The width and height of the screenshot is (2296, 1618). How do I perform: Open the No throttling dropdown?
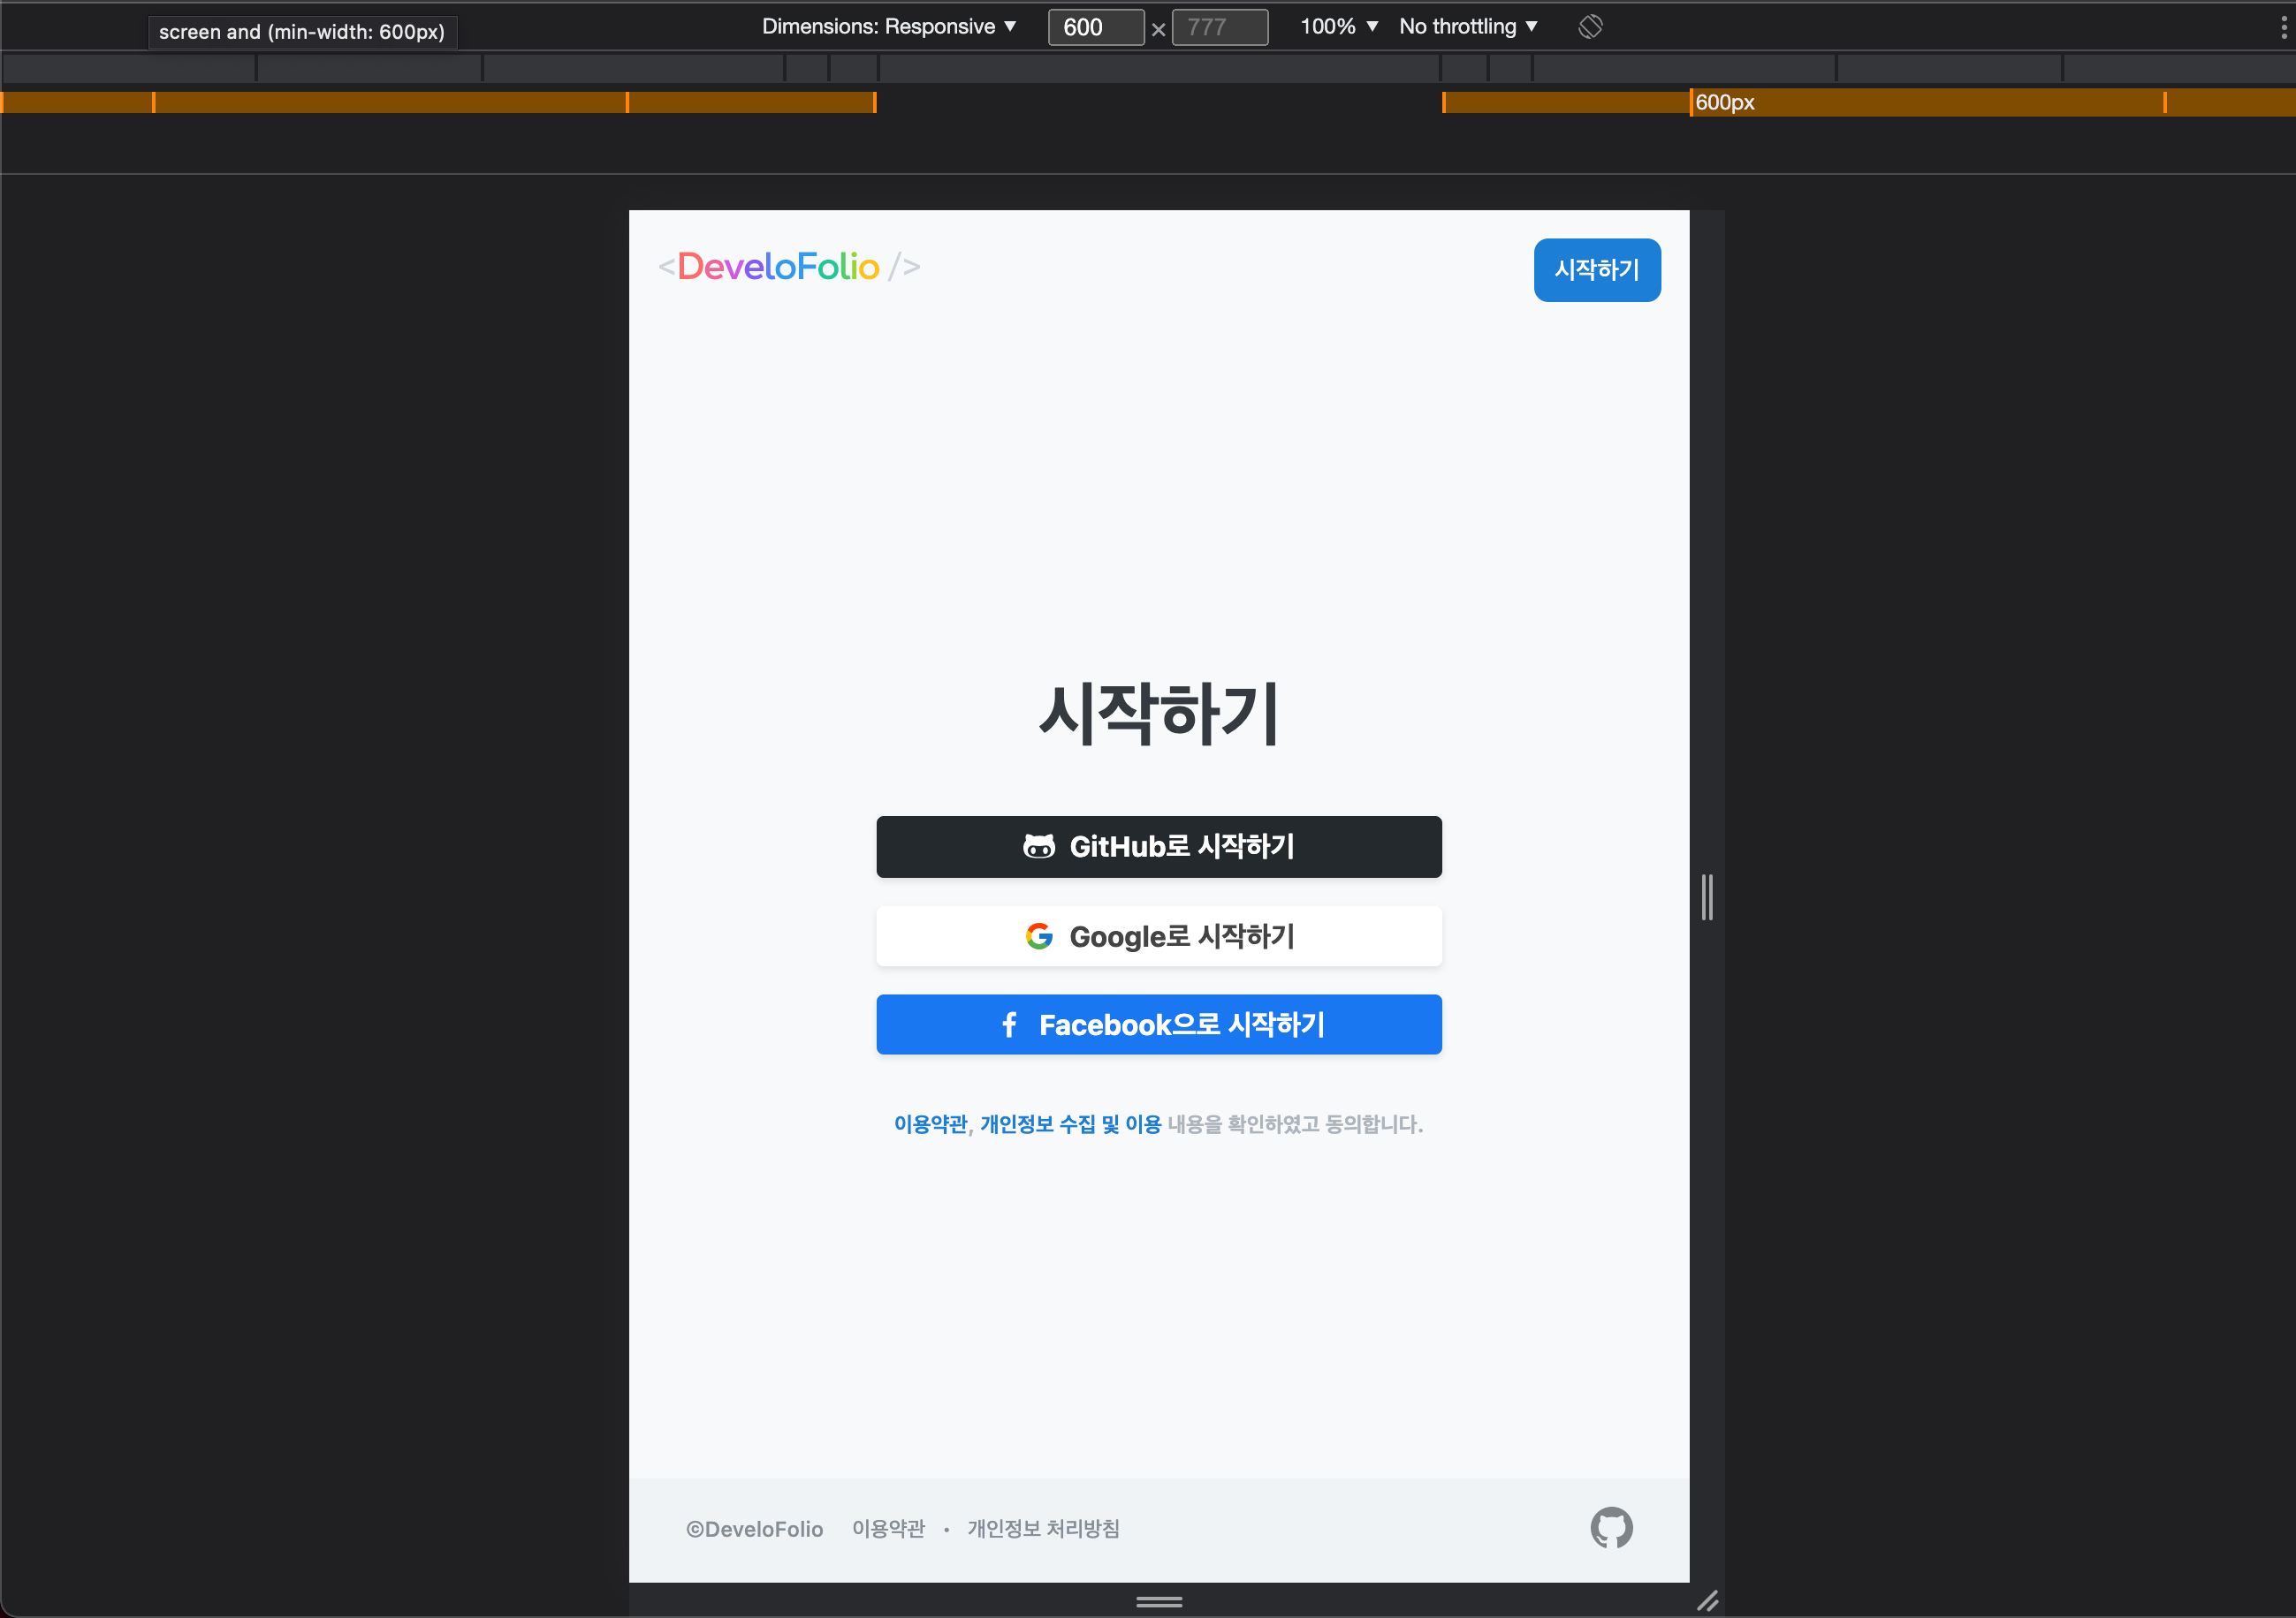point(1467,27)
